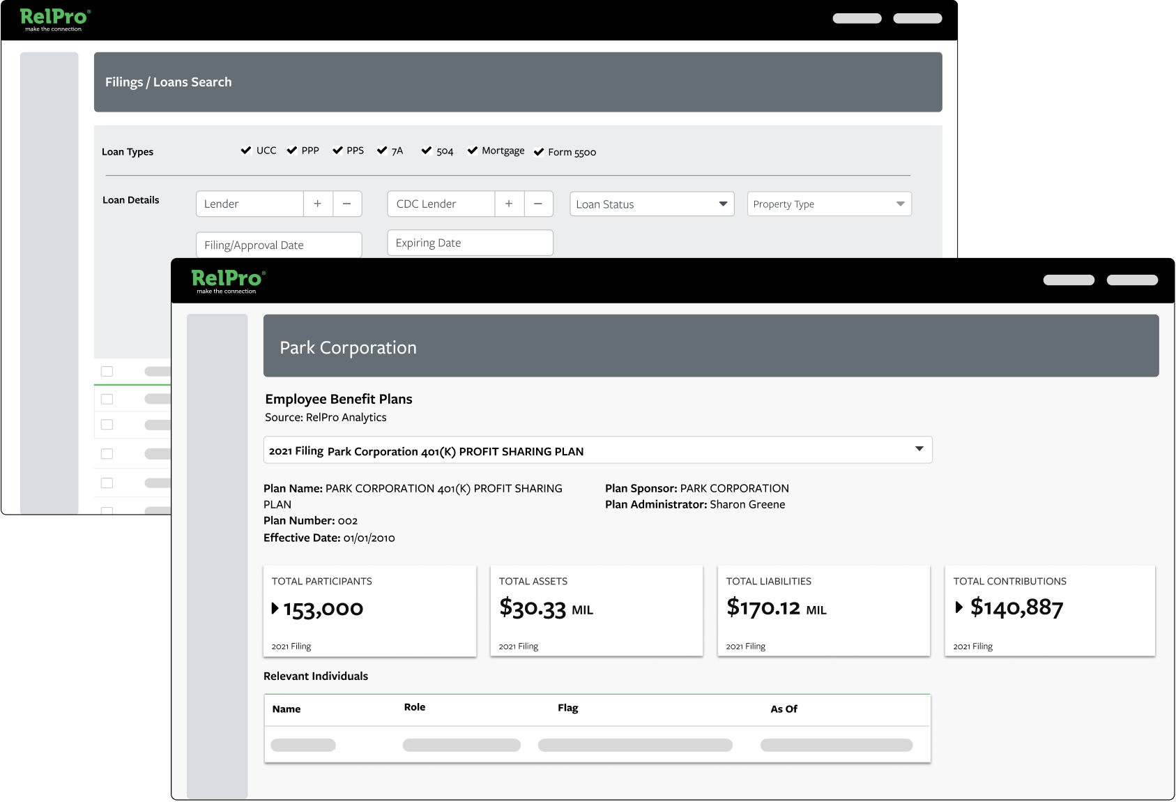The height and width of the screenshot is (802, 1176).
Task: Click the CDC Lender input field
Action: (441, 204)
